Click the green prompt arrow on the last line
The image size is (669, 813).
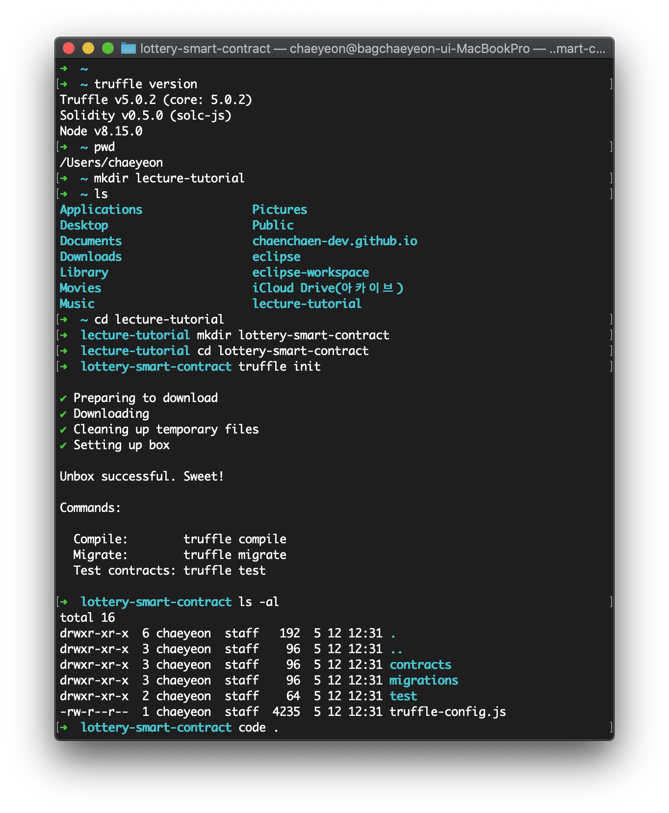pyautogui.click(x=64, y=727)
